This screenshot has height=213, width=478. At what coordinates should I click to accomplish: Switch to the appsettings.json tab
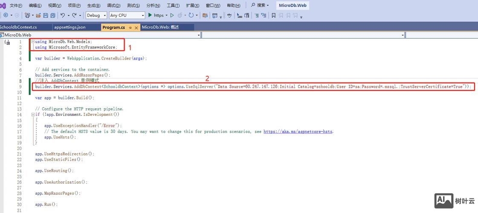pyautogui.click(x=70, y=27)
